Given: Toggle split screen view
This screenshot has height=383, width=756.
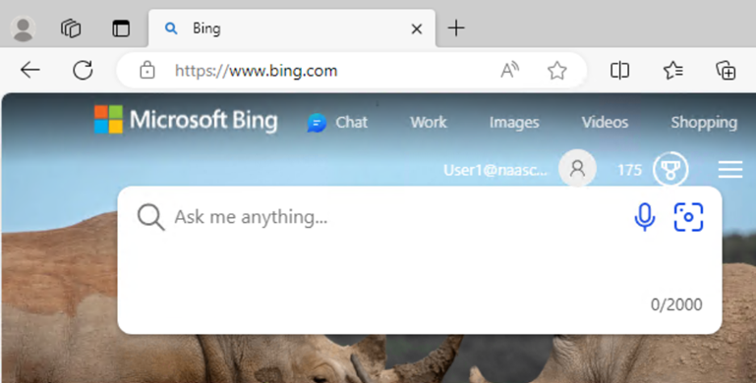Looking at the screenshot, I should (619, 71).
